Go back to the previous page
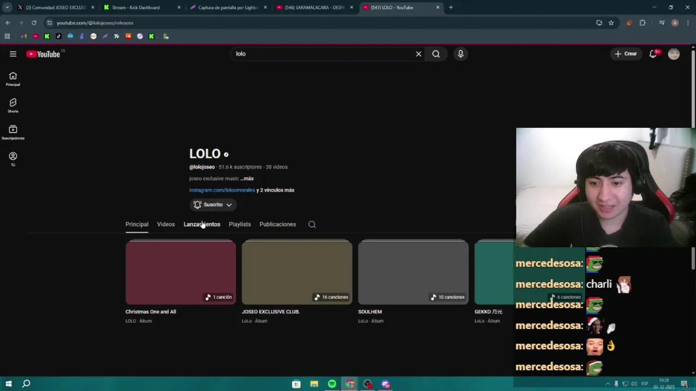This screenshot has width=696, height=391. coord(8,23)
